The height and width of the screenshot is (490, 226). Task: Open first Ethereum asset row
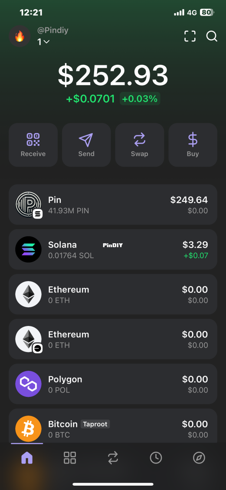tap(113, 294)
